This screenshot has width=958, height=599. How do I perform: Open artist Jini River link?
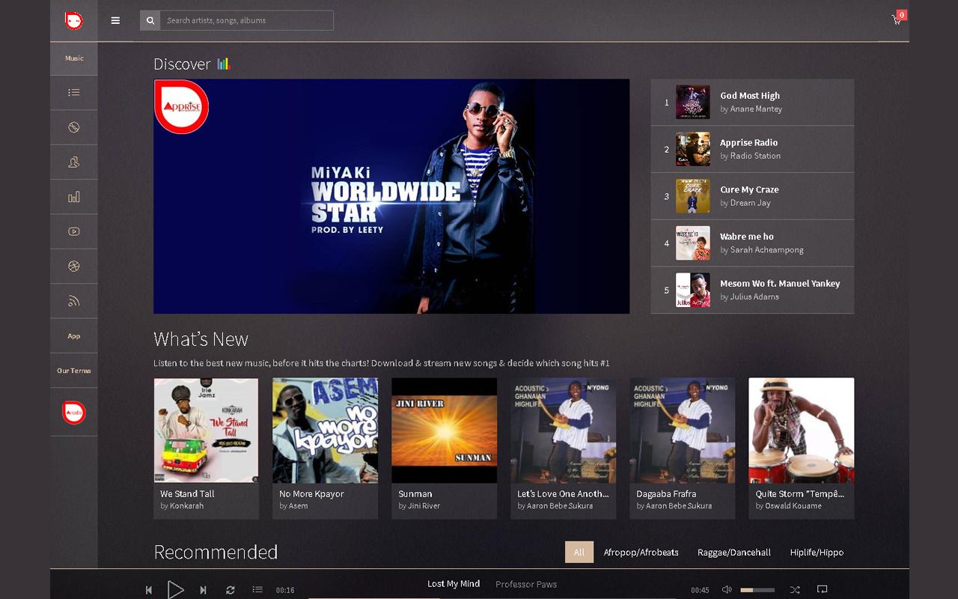[x=424, y=506]
